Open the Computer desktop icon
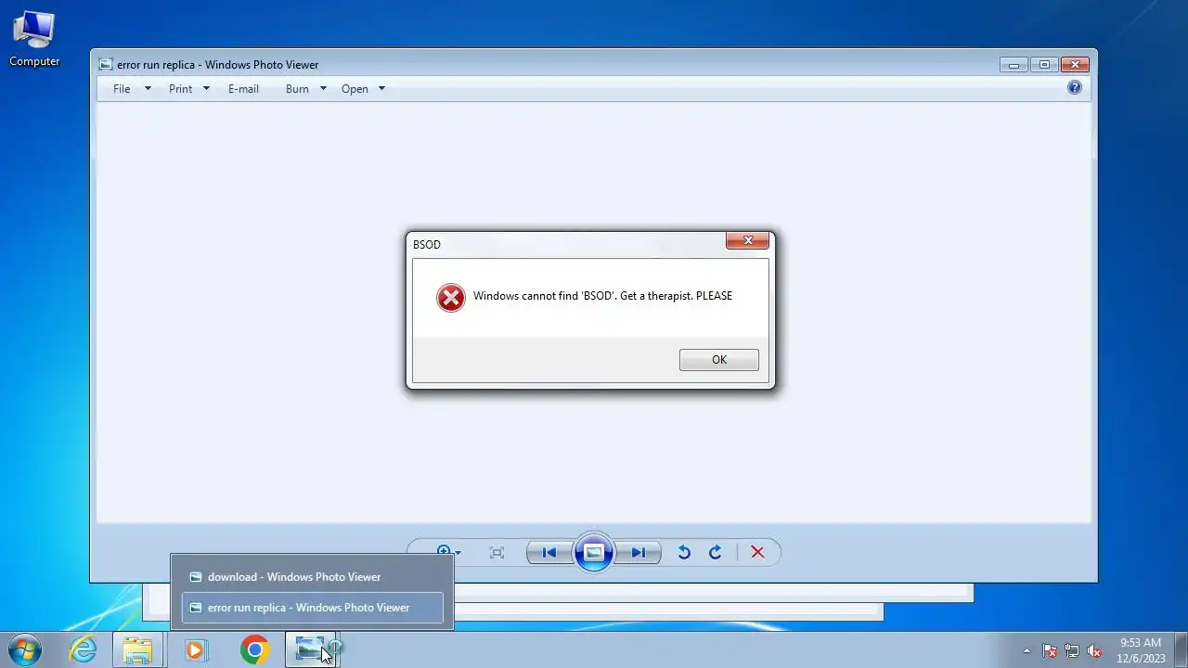This screenshot has width=1188, height=668. tap(34, 38)
